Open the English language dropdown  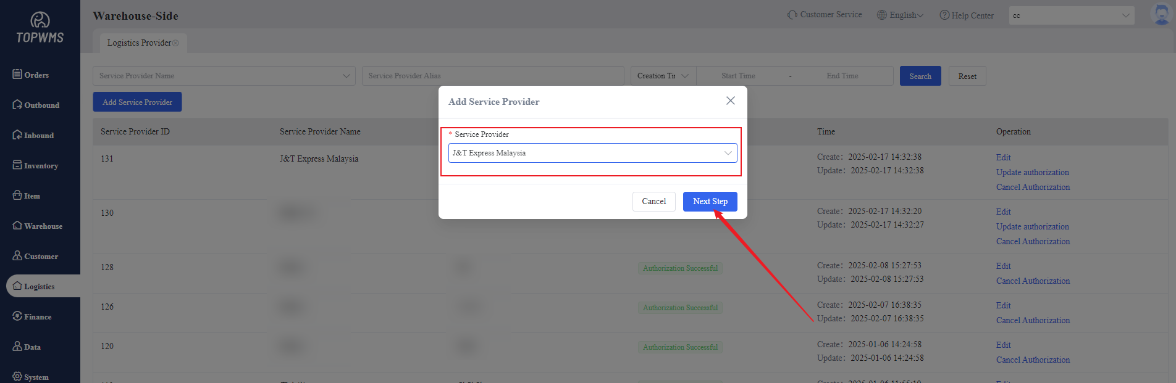tap(901, 15)
